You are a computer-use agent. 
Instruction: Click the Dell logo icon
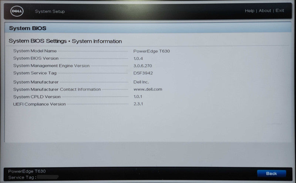click(17, 11)
